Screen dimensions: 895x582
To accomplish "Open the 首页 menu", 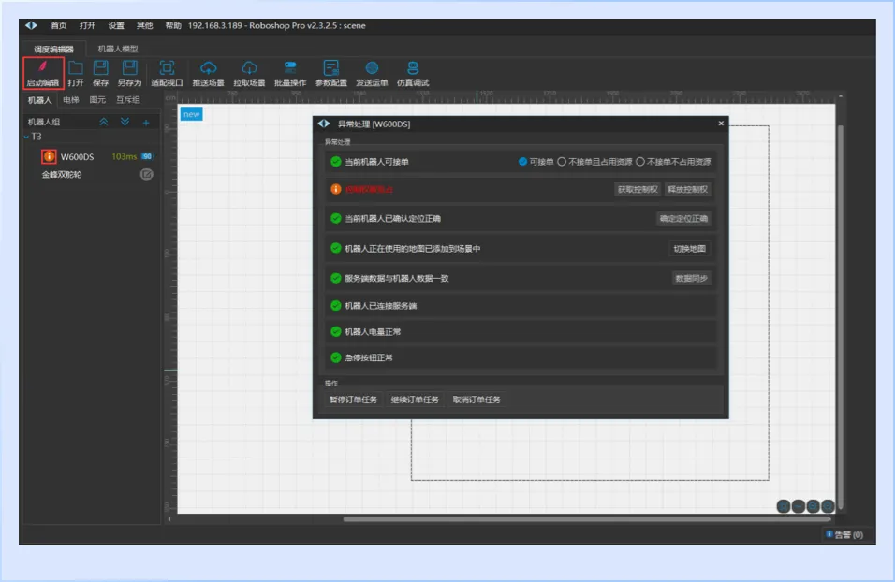I will [x=59, y=25].
